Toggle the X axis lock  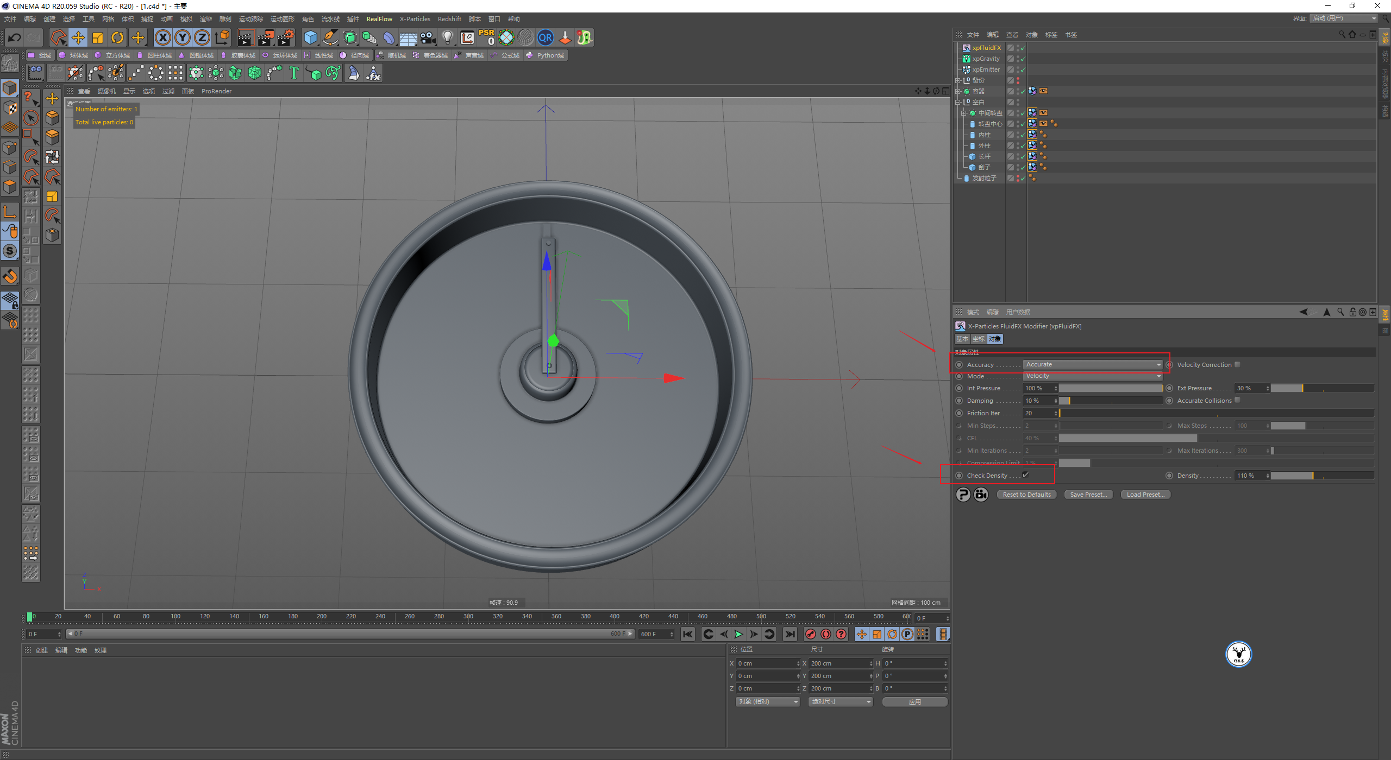click(162, 37)
